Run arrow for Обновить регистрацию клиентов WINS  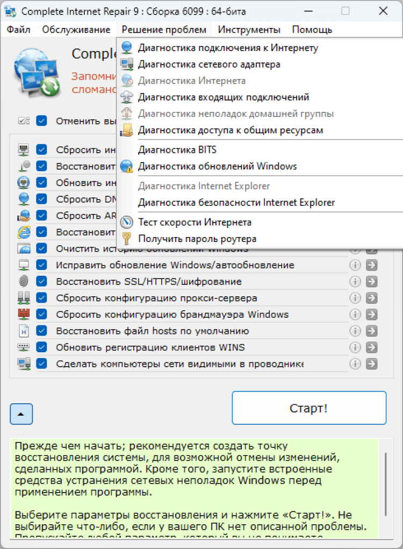[x=371, y=347]
